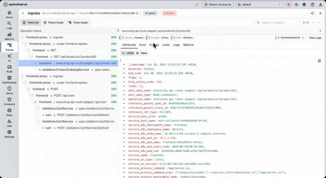Copy the Trace ID with its copy icon
Image resolution: width=326 pixels, height=178 pixels.
(137, 13)
